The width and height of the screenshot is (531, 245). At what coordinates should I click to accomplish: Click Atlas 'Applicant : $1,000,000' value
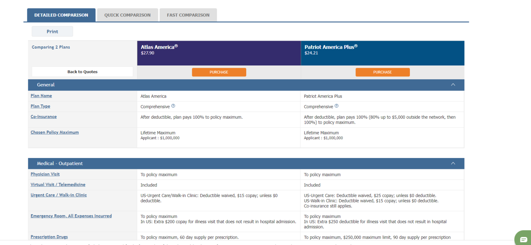tap(160, 138)
